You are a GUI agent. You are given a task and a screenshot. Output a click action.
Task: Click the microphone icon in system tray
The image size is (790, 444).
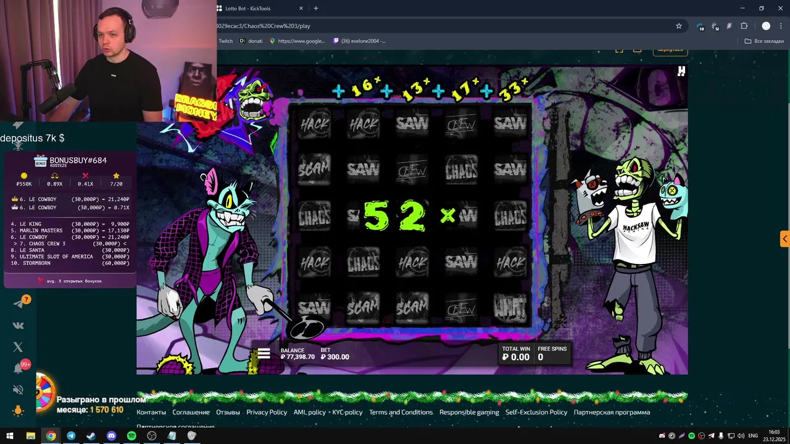[x=721, y=436]
